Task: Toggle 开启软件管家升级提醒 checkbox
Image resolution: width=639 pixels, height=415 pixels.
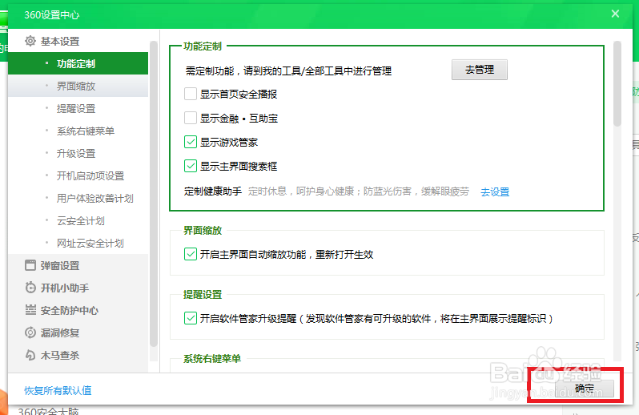Action: (191, 318)
